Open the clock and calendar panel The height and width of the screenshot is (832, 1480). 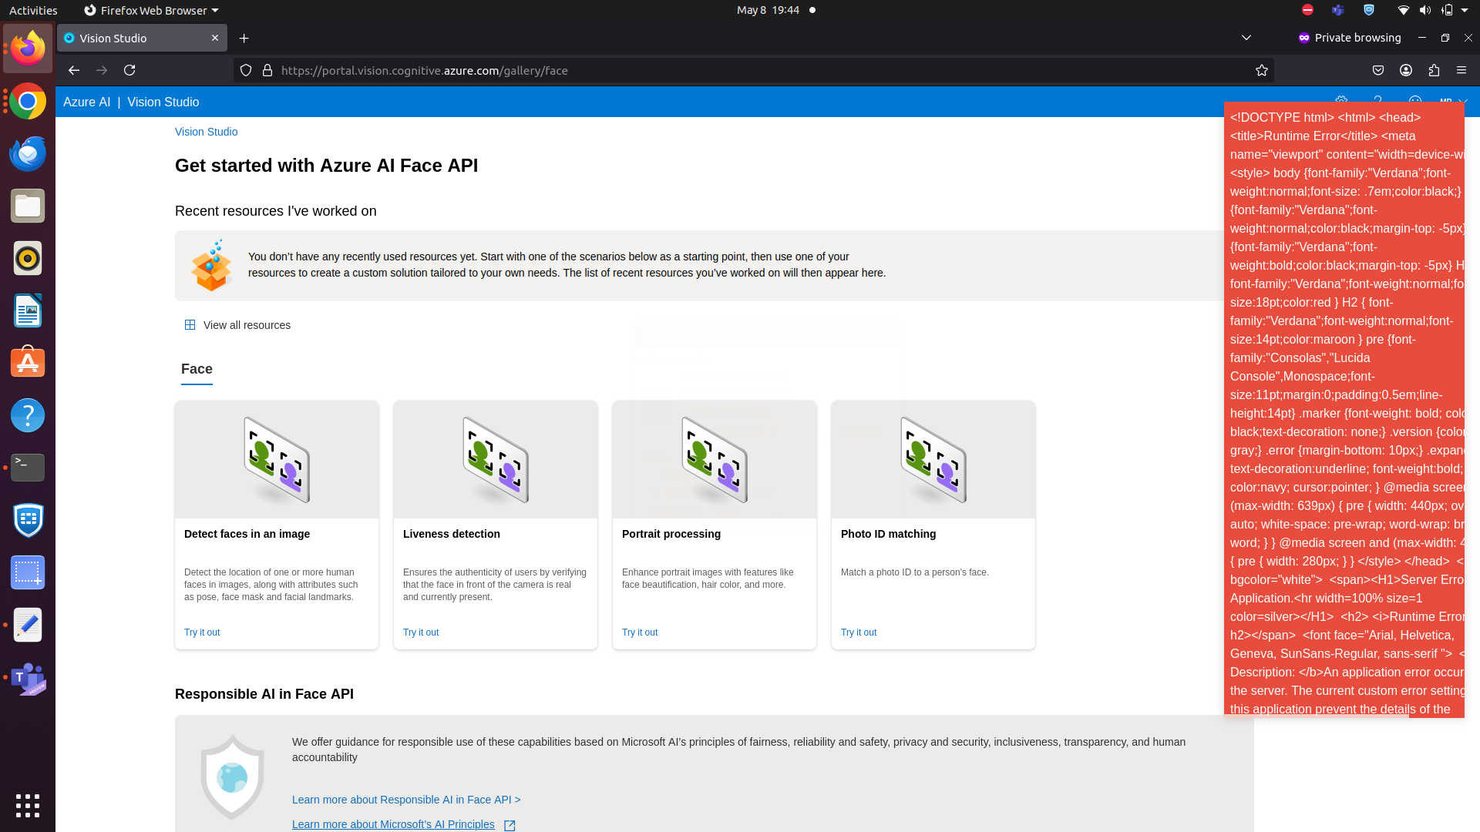pyautogui.click(x=768, y=10)
